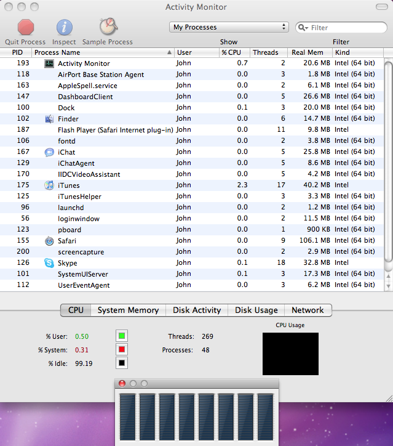Click the process list vertical scrollbar thumb
The width and height of the screenshot is (393, 446).
(388, 162)
